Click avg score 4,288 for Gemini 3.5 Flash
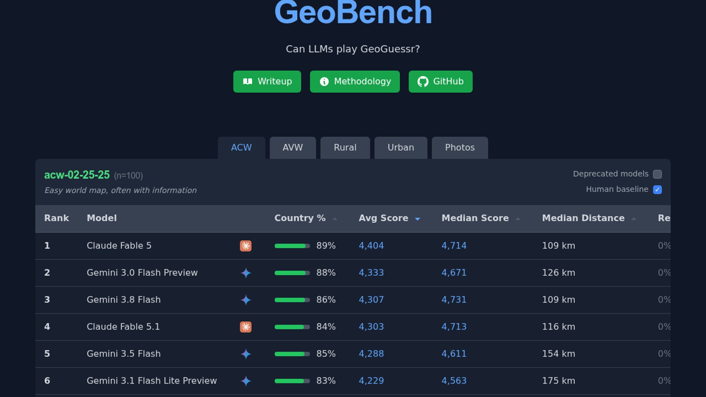Image resolution: width=706 pixels, height=397 pixels. point(371,354)
